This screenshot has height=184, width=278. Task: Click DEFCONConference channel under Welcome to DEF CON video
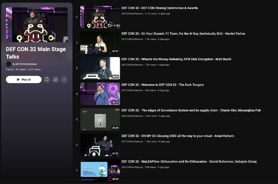click(132, 90)
